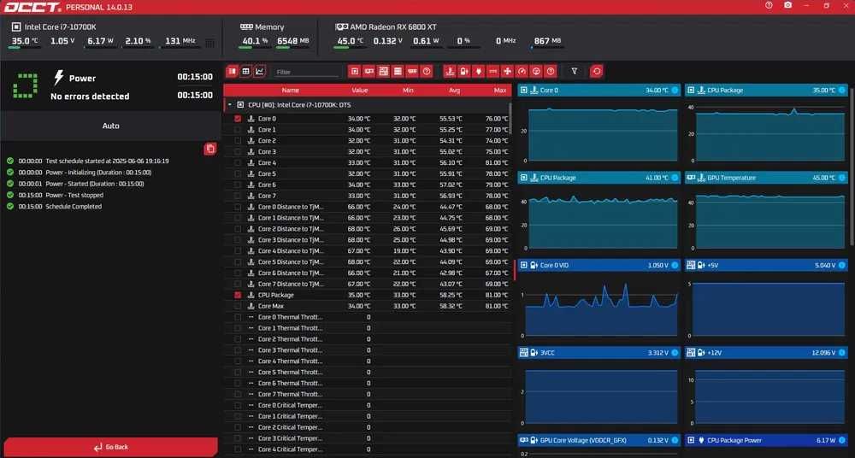Image resolution: width=855 pixels, height=458 pixels.
Task: Sort by the Max column header
Action: (500, 91)
